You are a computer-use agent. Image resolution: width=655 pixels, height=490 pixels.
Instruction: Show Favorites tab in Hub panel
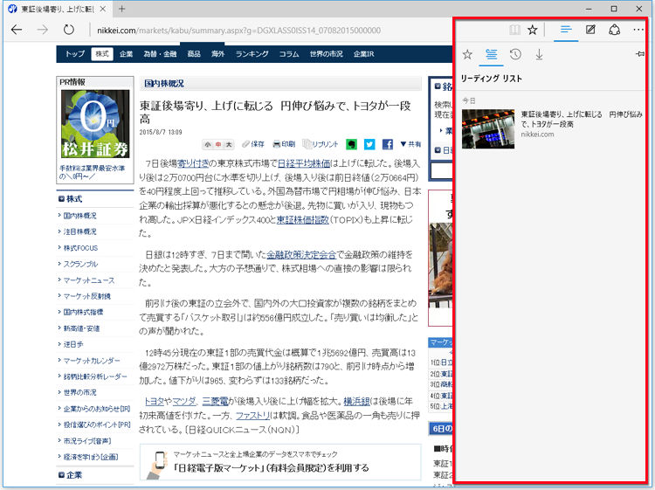pyautogui.click(x=467, y=55)
